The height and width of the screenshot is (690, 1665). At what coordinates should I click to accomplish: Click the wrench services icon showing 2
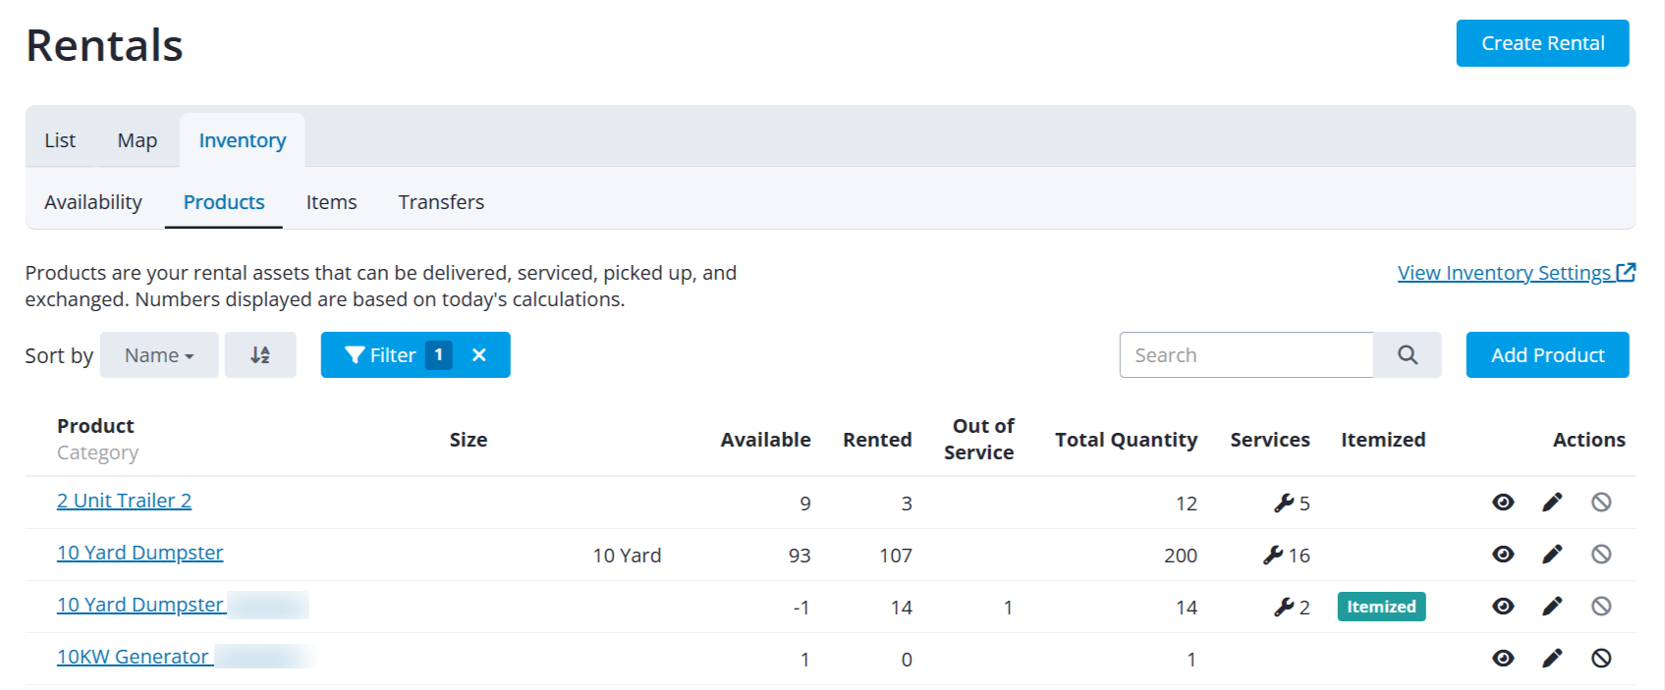[x=1284, y=608]
